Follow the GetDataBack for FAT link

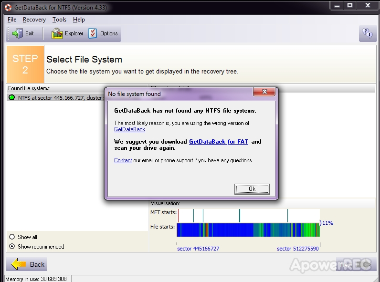[218, 142]
